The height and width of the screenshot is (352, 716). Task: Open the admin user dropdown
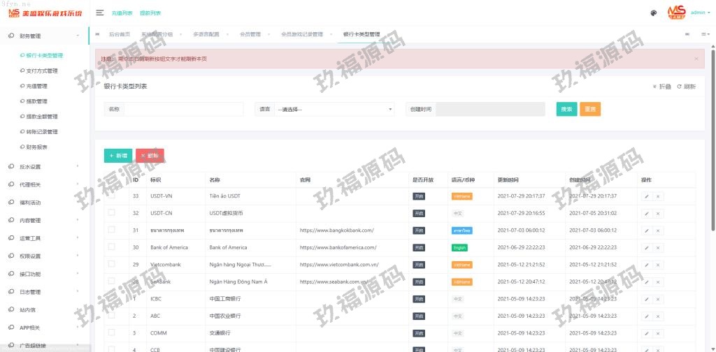click(699, 13)
